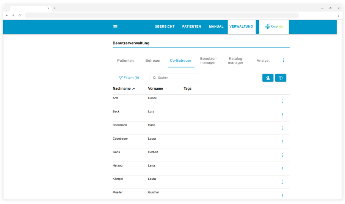The height and width of the screenshot is (204, 345).
Task: Click the Vorname cell Lena
Action: 151,165
